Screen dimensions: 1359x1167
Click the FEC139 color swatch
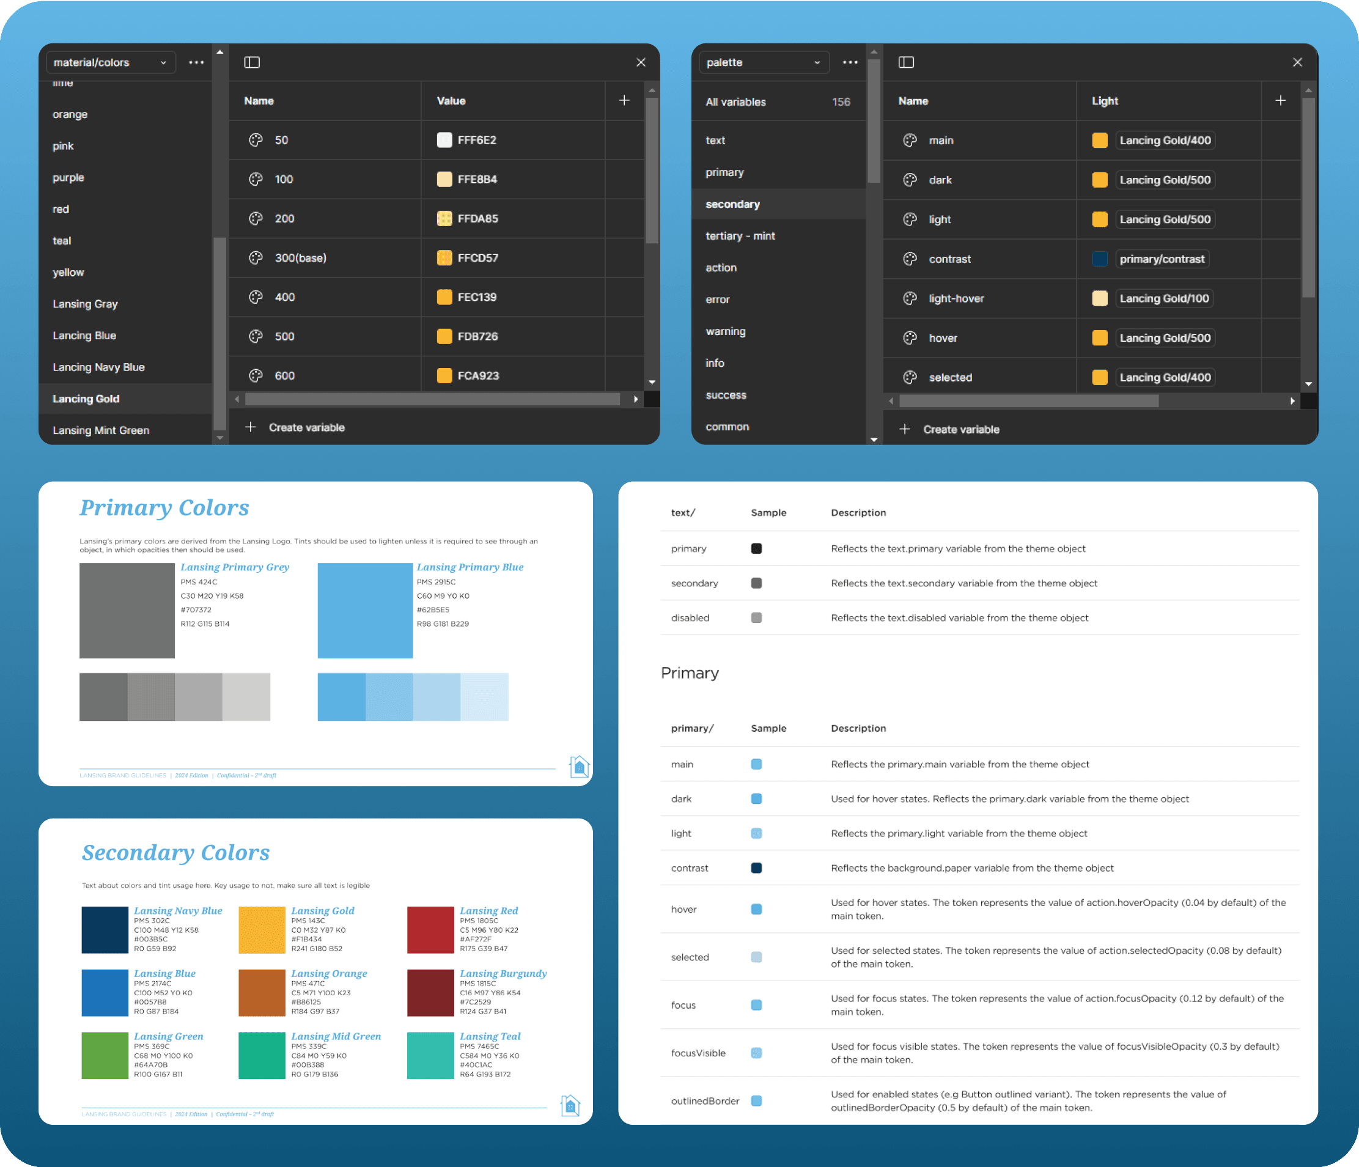click(444, 297)
